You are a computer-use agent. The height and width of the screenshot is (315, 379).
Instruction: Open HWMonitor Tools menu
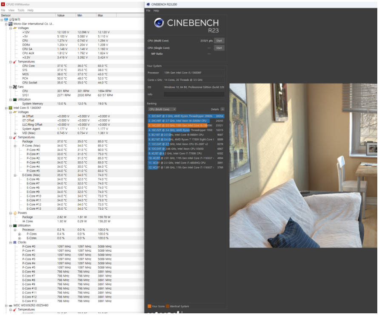point(21,10)
